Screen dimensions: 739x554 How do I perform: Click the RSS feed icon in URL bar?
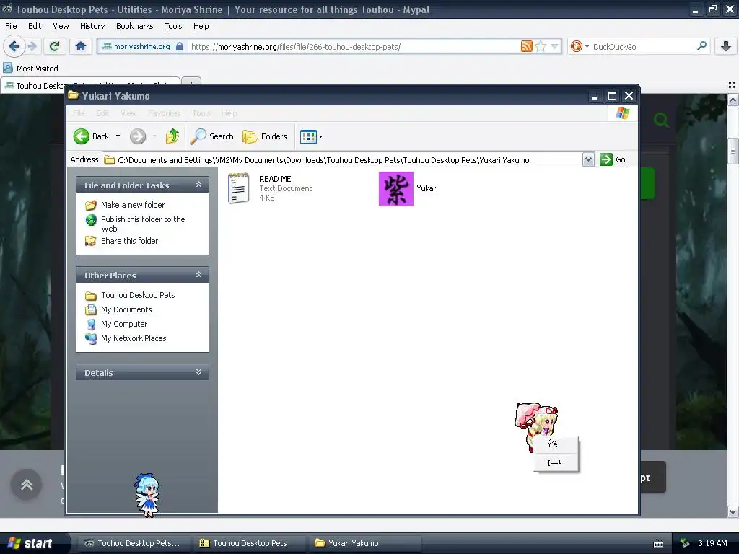pos(526,46)
